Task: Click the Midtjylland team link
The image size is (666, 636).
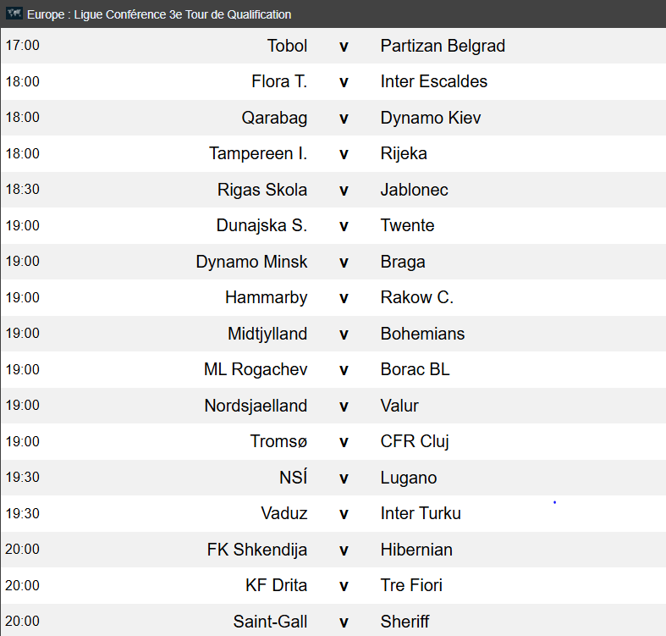Action: point(267,334)
